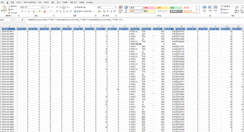Click 병합하고 가운데 맞춤 merge button
Viewport: 244px width, 132px height.
coord(83,11)
